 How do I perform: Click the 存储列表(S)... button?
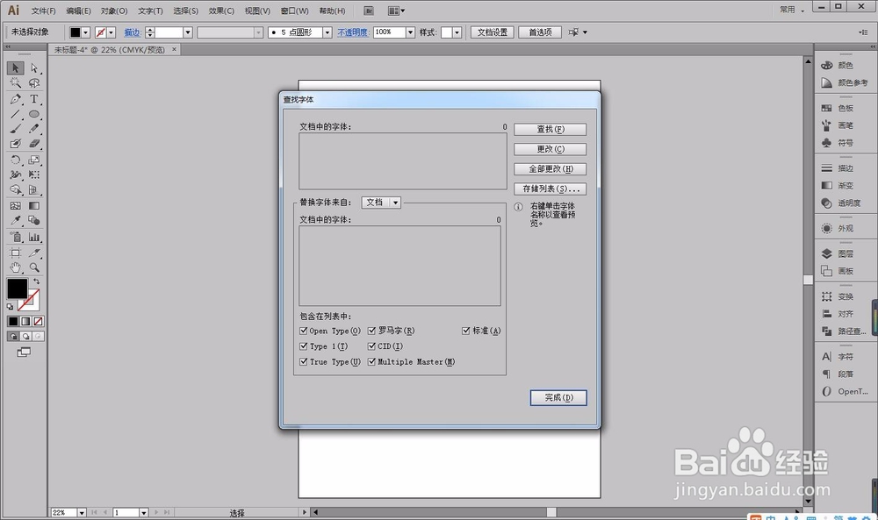(x=550, y=189)
